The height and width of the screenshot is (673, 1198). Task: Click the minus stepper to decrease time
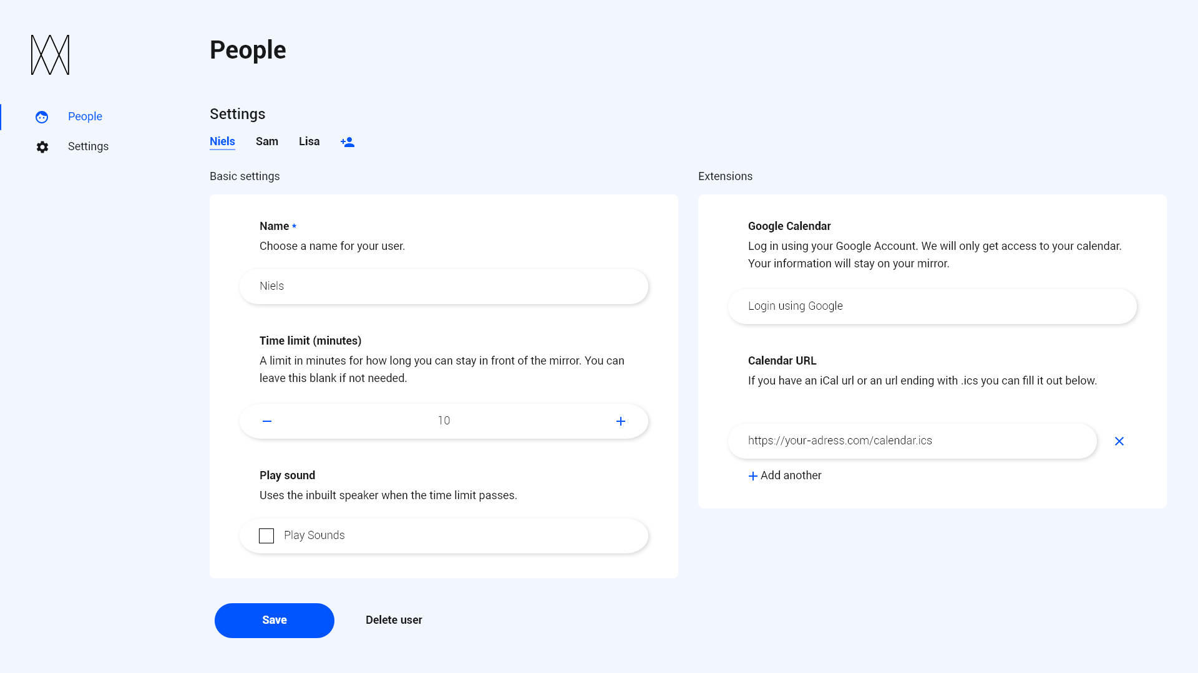(x=268, y=421)
